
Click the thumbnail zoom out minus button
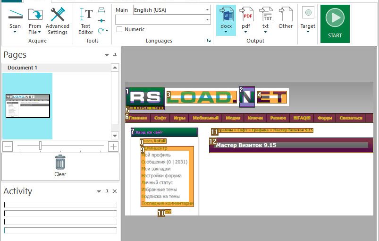pos(8,146)
